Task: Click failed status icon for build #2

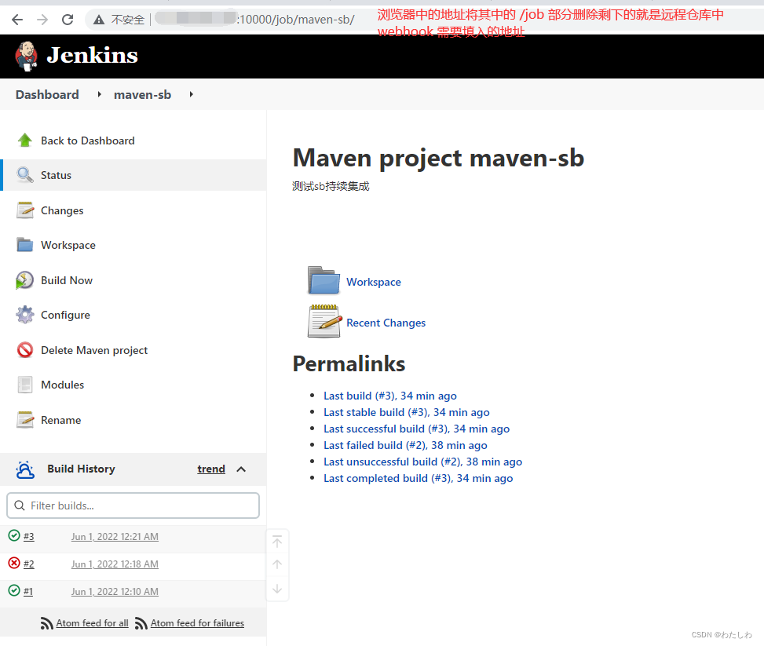Action: coord(14,563)
